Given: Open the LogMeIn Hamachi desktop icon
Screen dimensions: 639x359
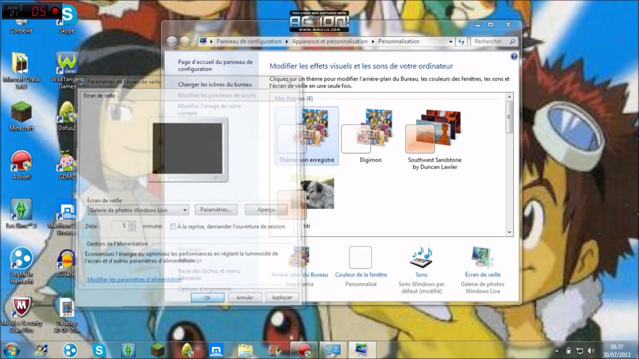Looking at the screenshot, I should coord(21,266).
